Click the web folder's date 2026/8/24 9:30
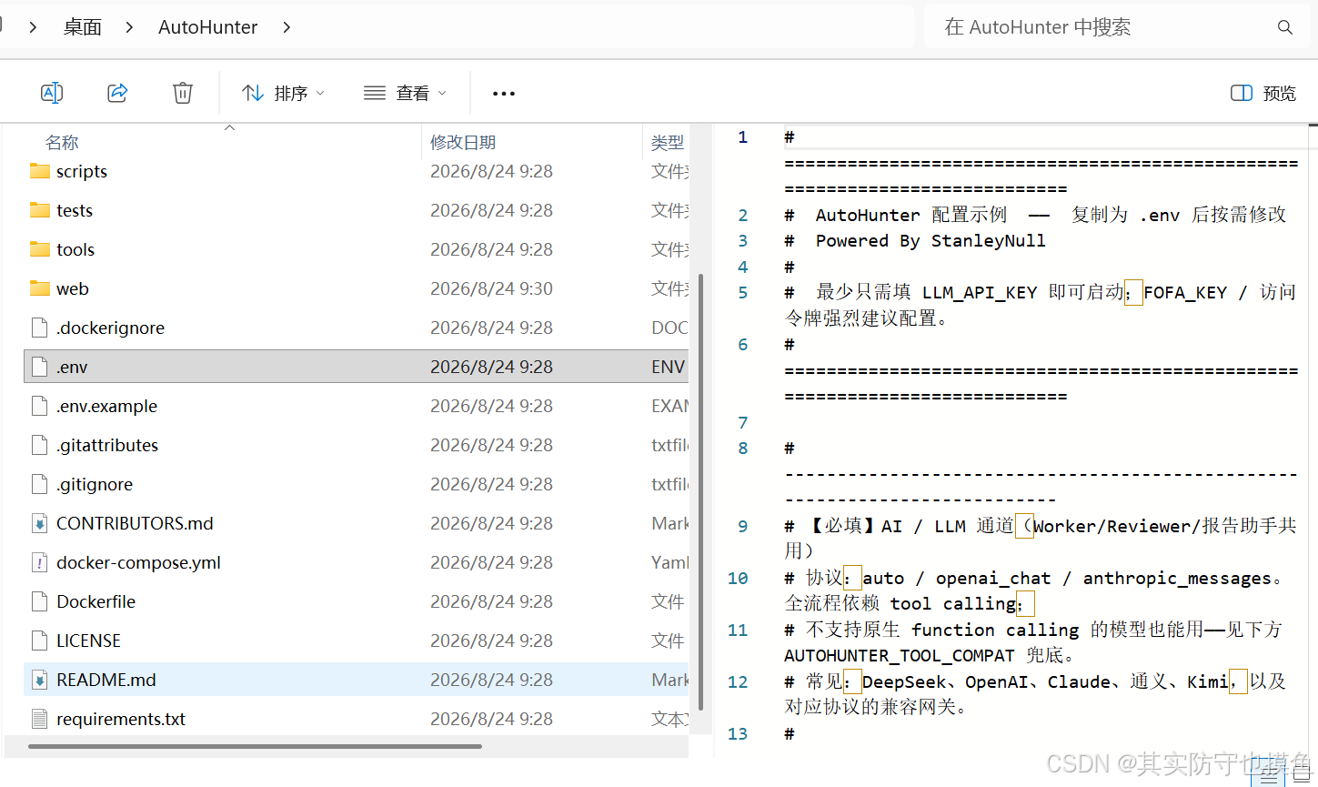 click(491, 288)
